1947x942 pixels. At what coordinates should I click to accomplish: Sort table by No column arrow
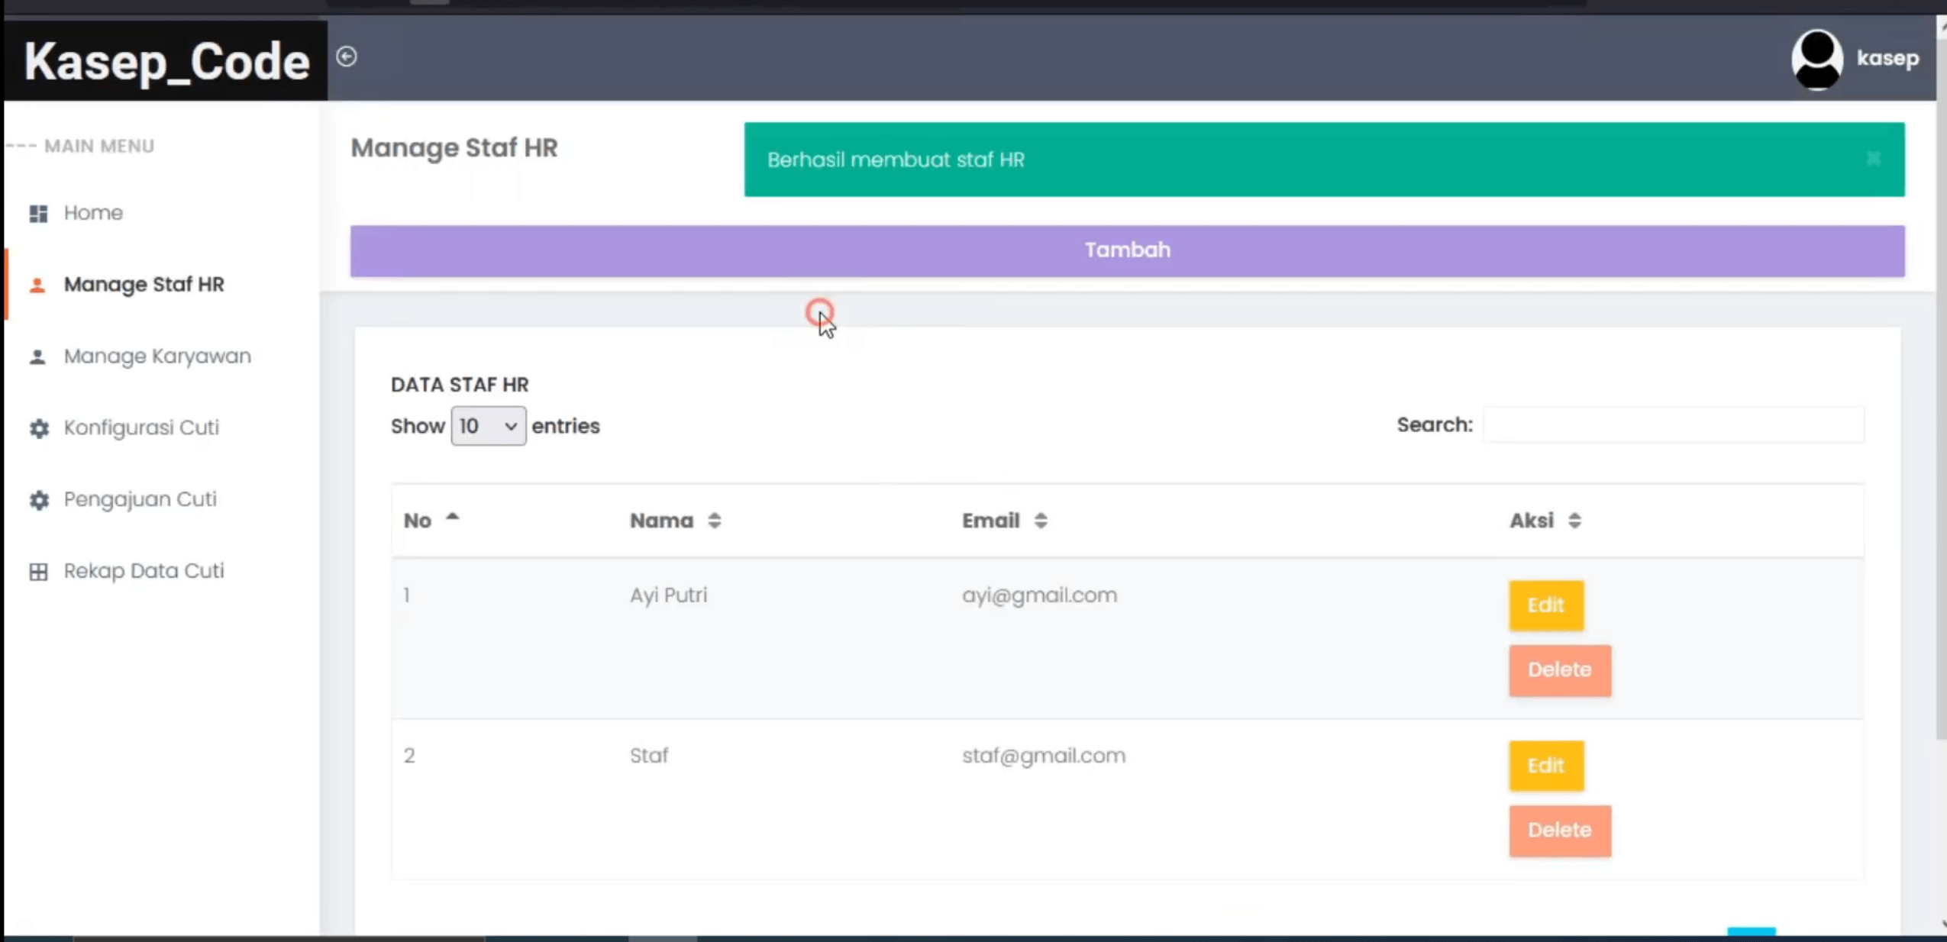(x=453, y=518)
